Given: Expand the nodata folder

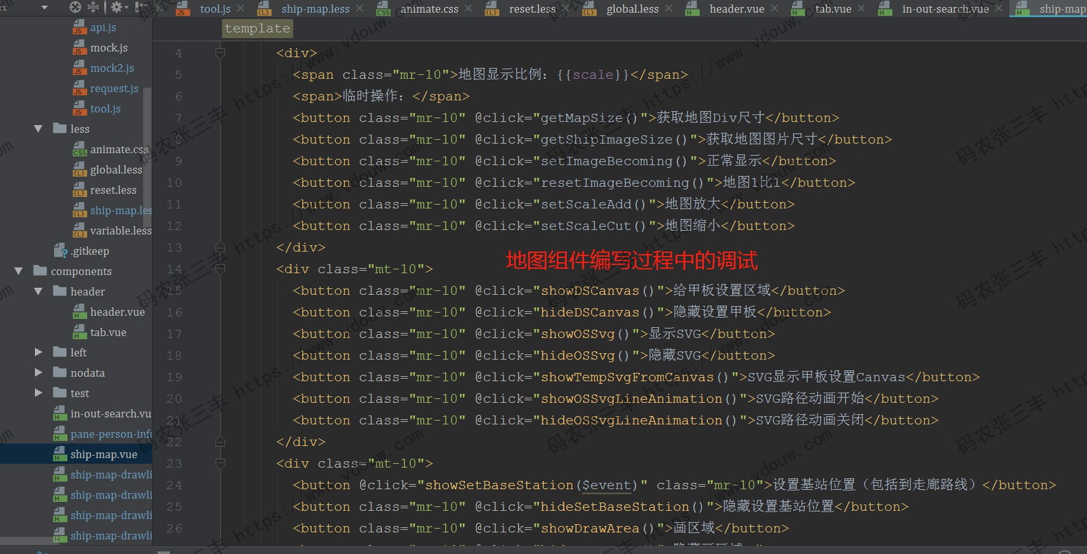Looking at the screenshot, I should pos(38,373).
